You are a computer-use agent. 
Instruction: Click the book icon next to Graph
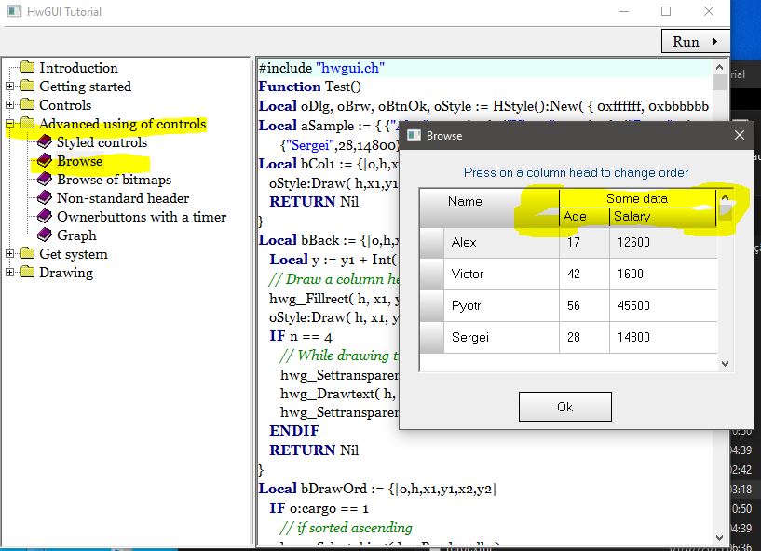44,235
